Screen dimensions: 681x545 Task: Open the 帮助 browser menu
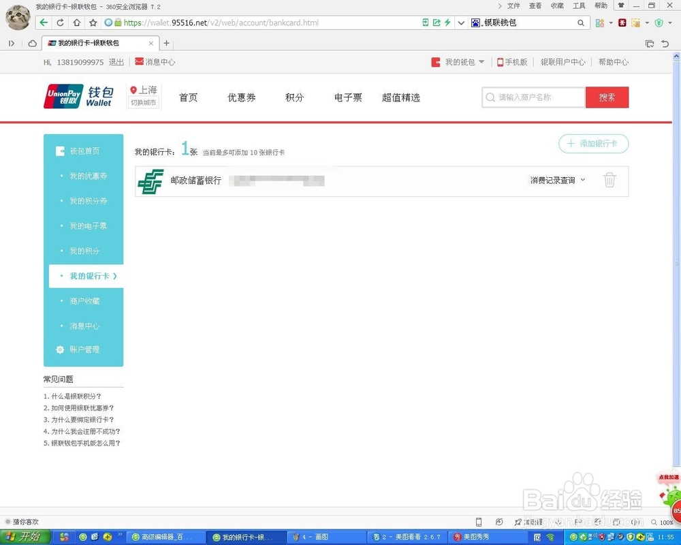601,5
